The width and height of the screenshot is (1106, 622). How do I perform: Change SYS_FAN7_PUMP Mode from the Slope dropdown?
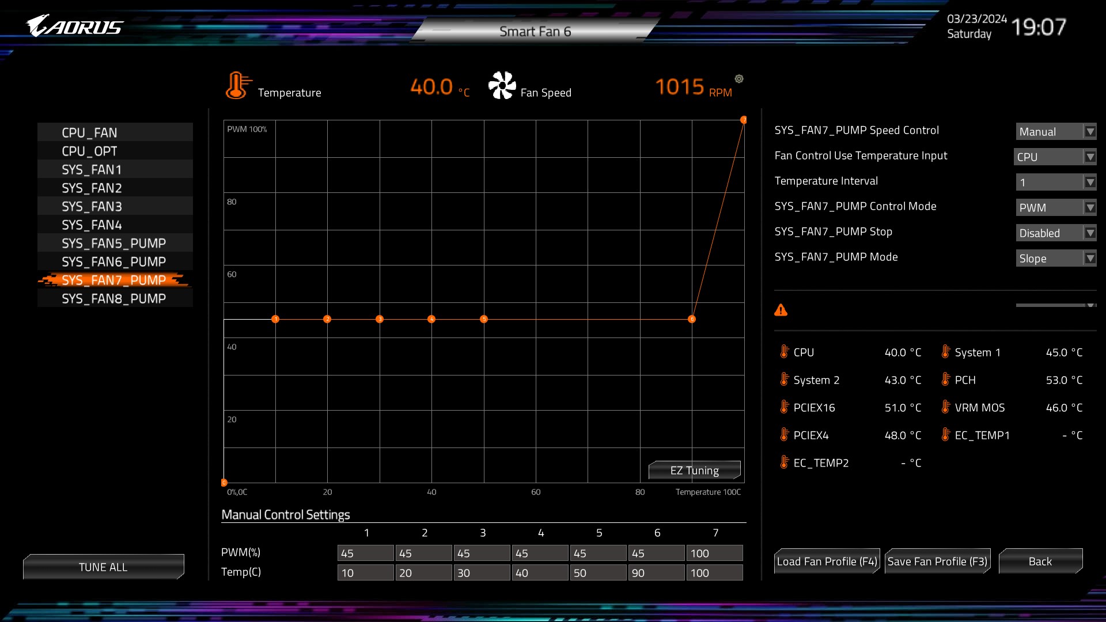point(1055,259)
